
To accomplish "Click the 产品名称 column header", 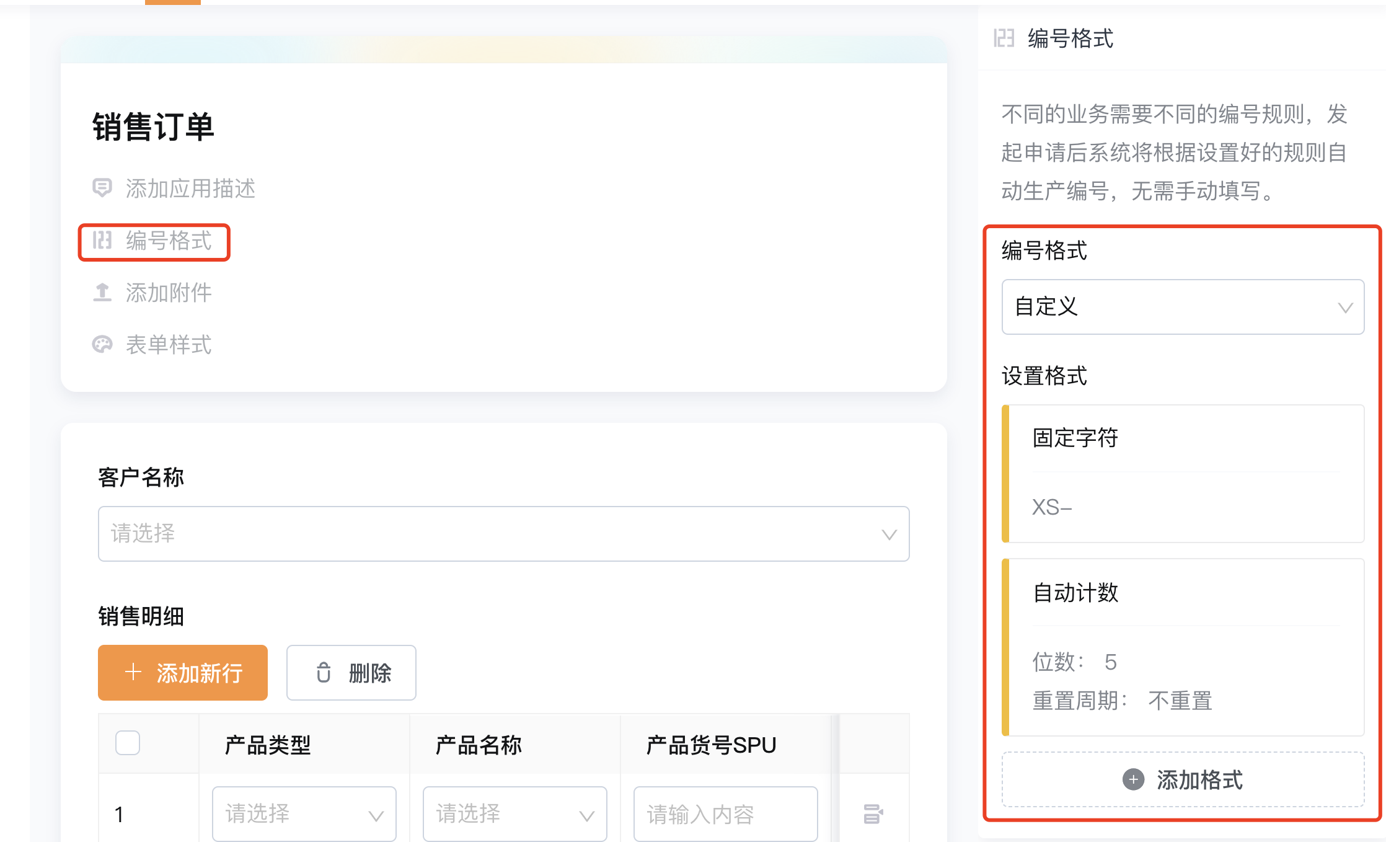I will 479,745.
